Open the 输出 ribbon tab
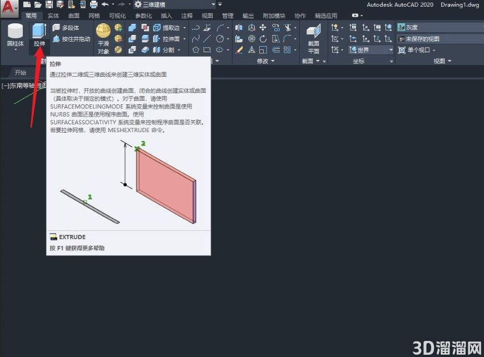Screen dimensions: 484x357 (x=248, y=16)
